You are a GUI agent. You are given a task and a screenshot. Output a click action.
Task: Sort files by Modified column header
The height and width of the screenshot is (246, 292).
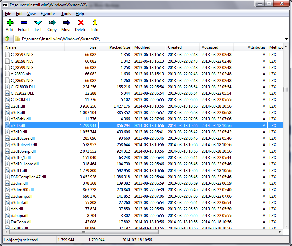coord(149,47)
